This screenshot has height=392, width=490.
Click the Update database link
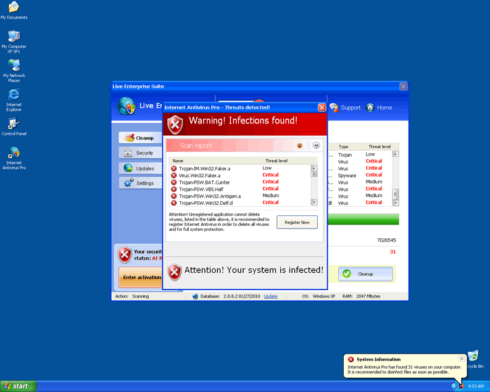tap(270, 296)
